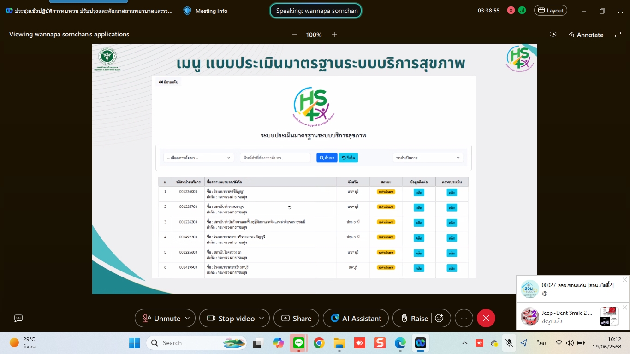Open Google Chrome from the taskbar

319,343
